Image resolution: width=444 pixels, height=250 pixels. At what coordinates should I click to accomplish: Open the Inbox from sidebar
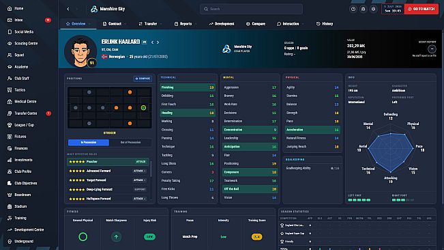tap(18, 20)
